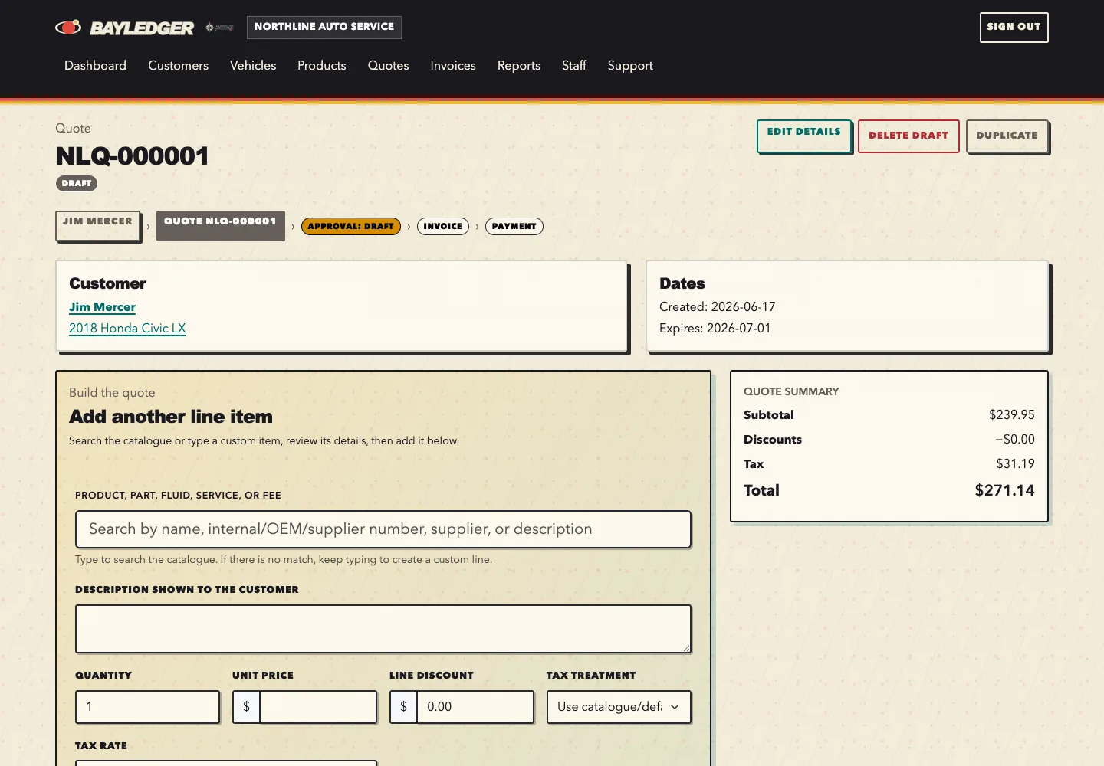Navigate to Products
Image resolution: width=1104 pixels, height=766 pixels.
(x=322, y=66)
